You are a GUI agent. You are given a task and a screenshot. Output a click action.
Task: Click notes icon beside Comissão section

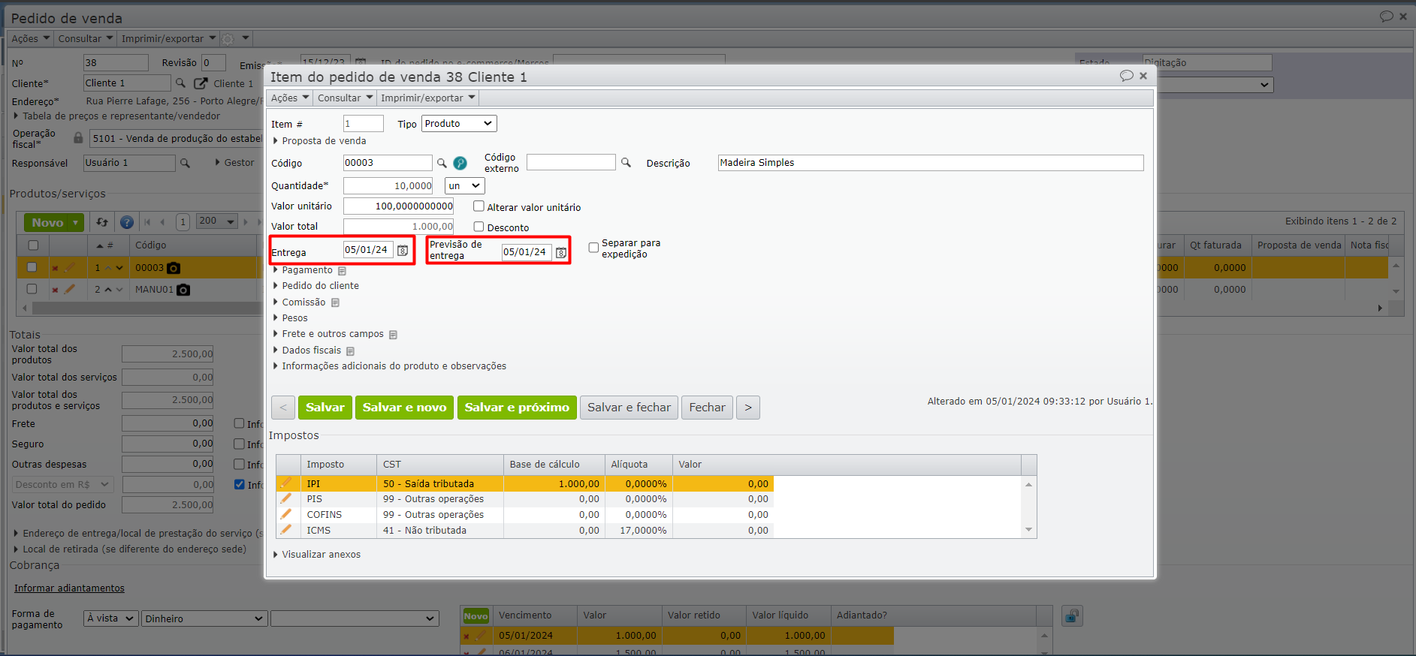pyautogui.click(x=336, y=302)
